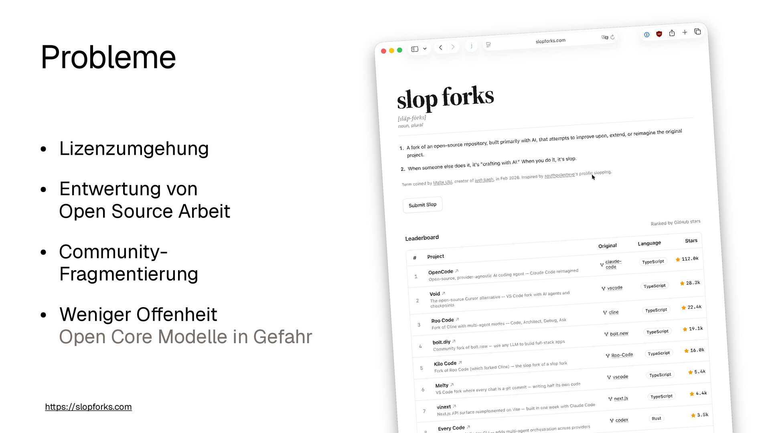Image resolution: width=770 pixels, height=433 pixels.
Task: Open the 1Password extension icon
Action: click(646, 35)
